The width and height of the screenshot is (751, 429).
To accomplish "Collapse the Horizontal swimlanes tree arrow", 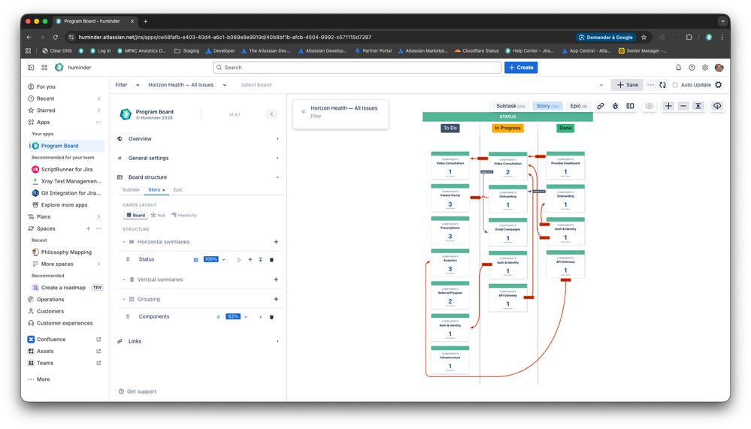I will point(124,242).
